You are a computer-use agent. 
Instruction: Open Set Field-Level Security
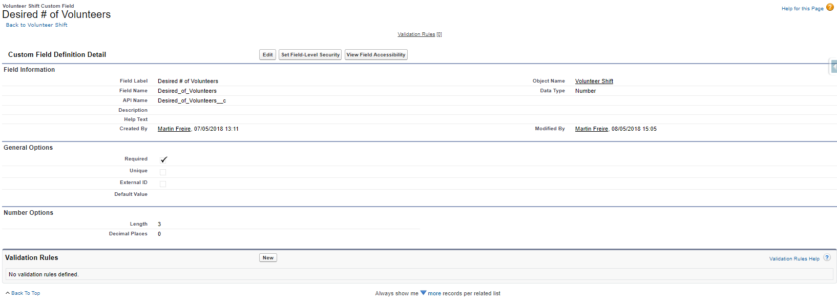click(310, 55)
